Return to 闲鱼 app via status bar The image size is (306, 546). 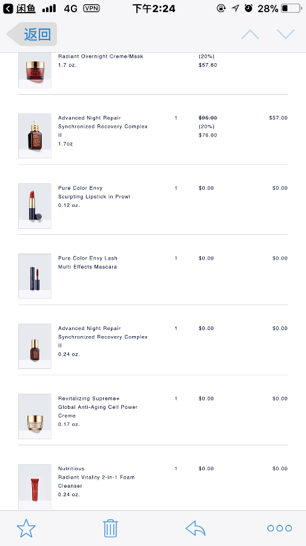click(19, 8)
